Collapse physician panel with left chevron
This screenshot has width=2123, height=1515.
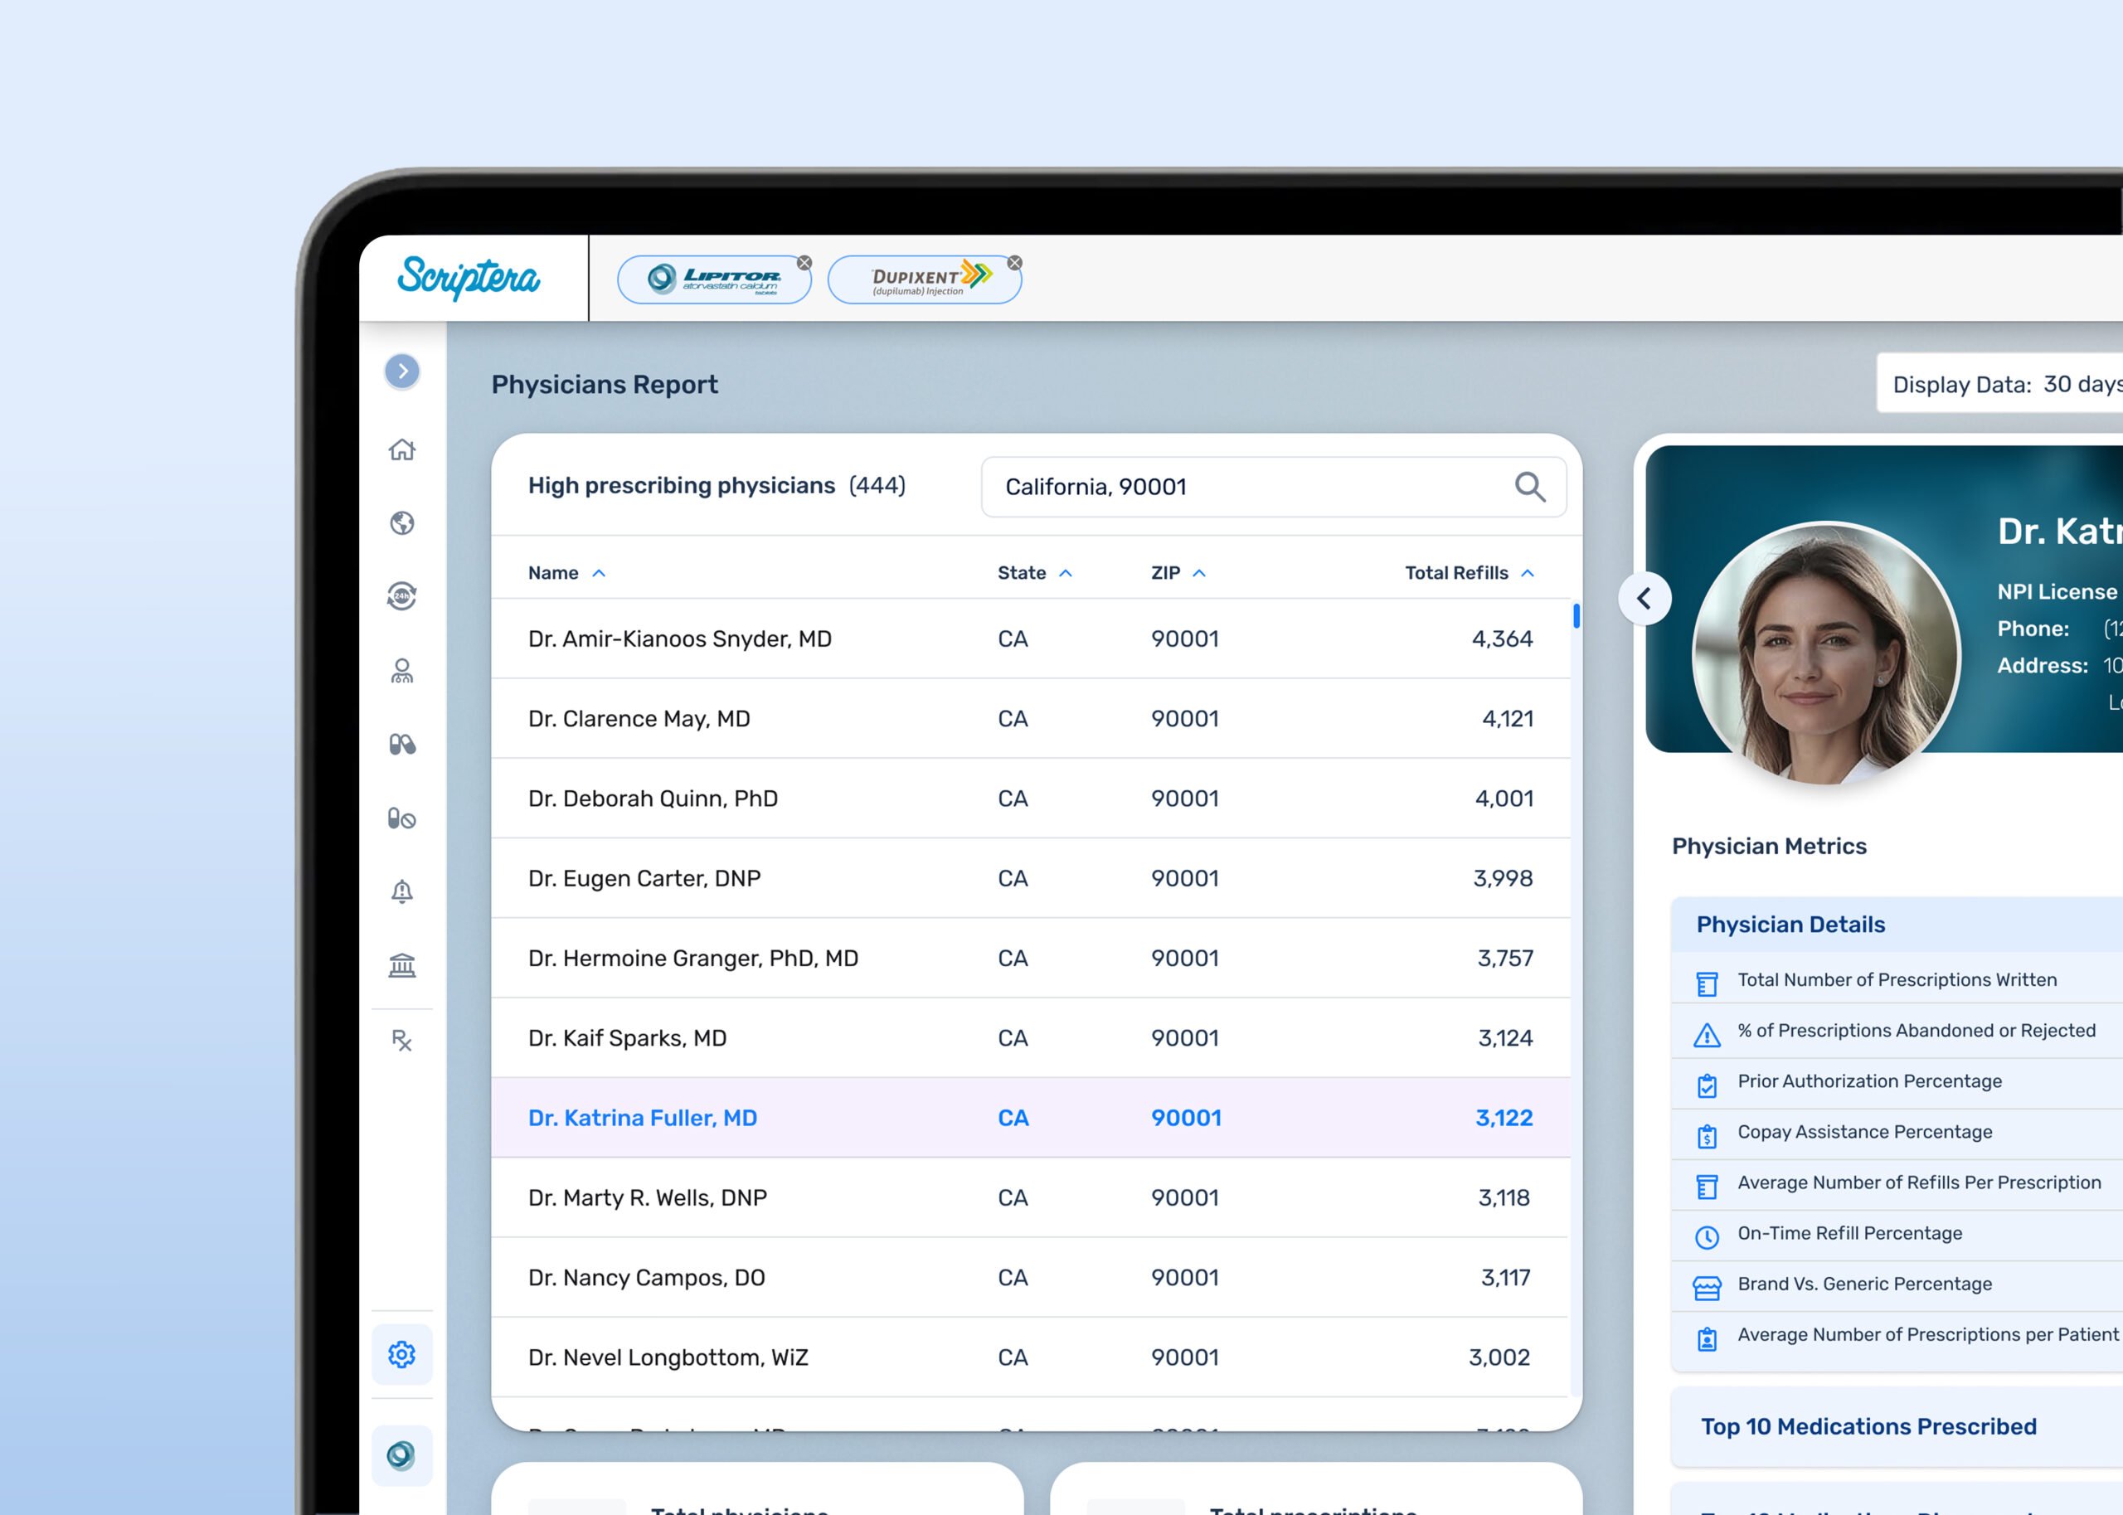click(1644, 598)
